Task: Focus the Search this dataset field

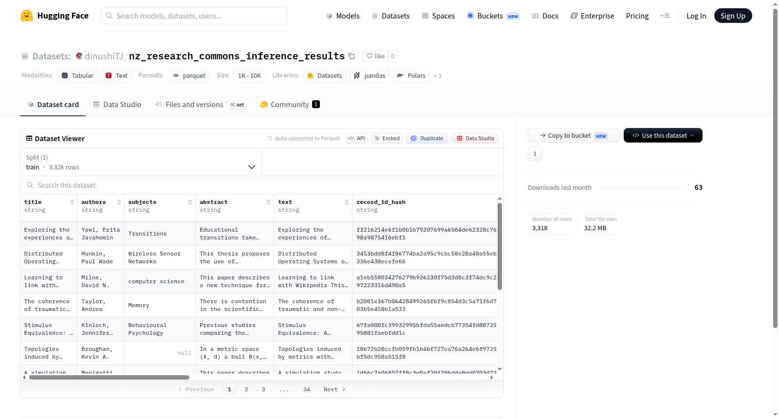Action: tap(262, 185)
